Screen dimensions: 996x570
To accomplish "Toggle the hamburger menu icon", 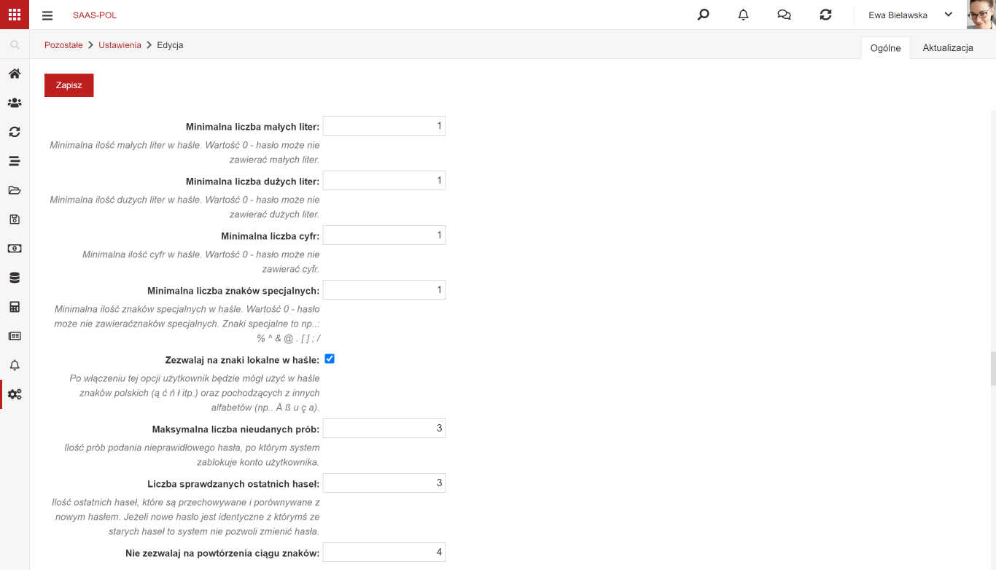I will coord(47,15).
